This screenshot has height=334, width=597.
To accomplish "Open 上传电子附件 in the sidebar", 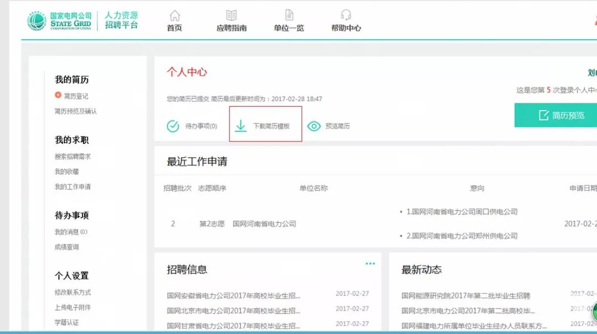I will 72,307.
